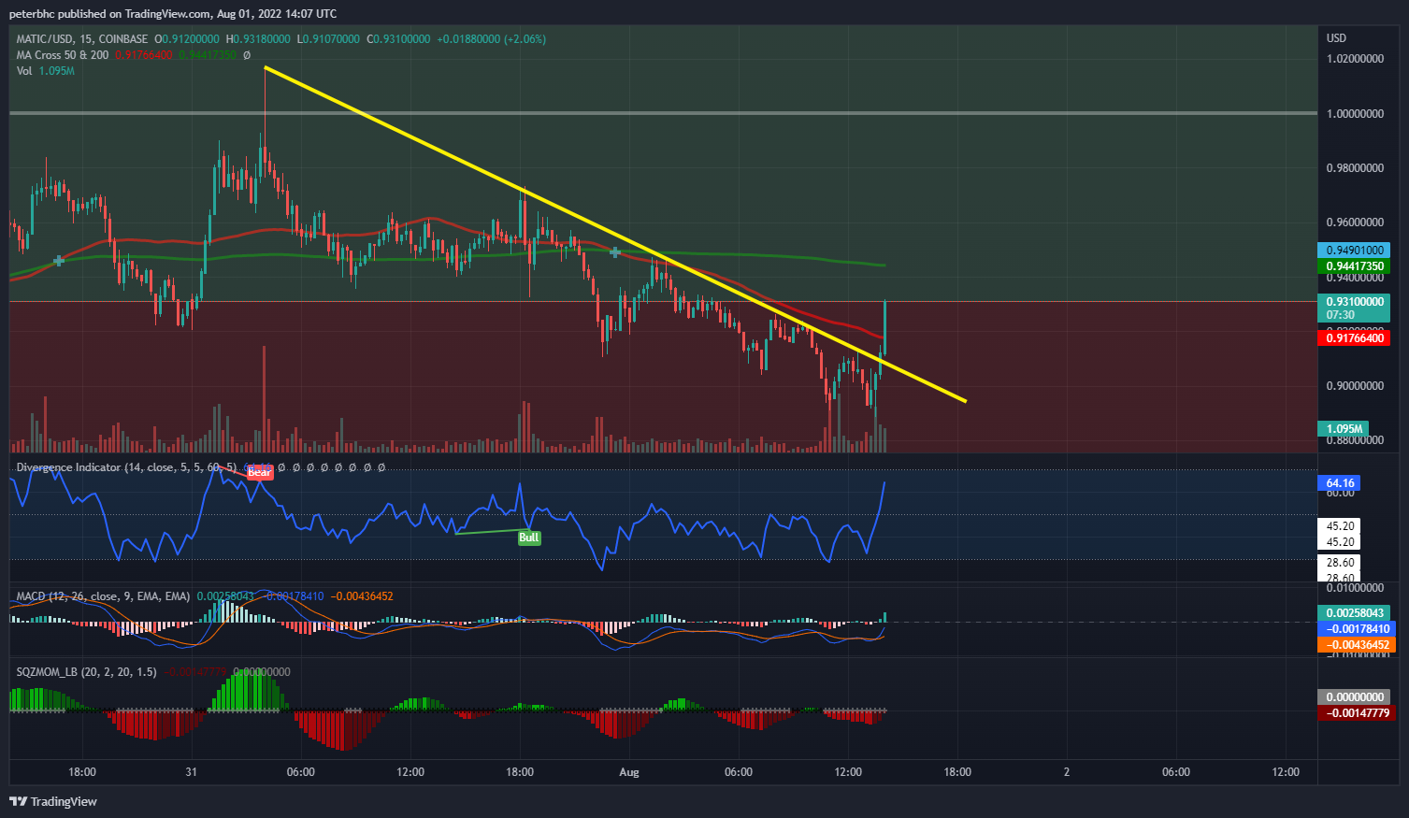
Task: Click the TradingView logo at bottom left
Action: 53,801
